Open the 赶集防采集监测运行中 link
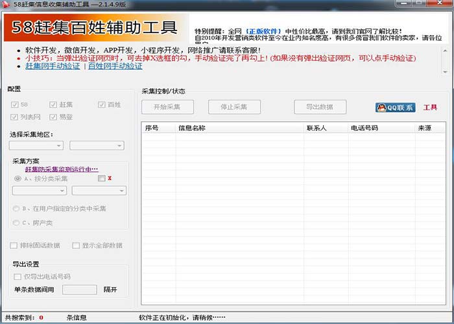The image size is (454, 324). pyautogui.click(x=62, y=170)
